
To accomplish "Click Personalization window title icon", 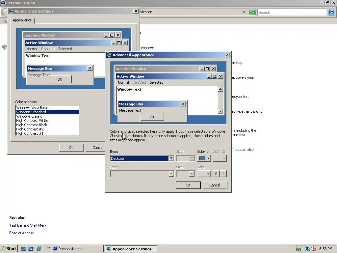I will click(x=3, y=3).
